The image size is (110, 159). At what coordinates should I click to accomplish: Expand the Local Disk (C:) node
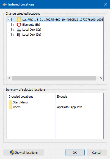[13, 30]
